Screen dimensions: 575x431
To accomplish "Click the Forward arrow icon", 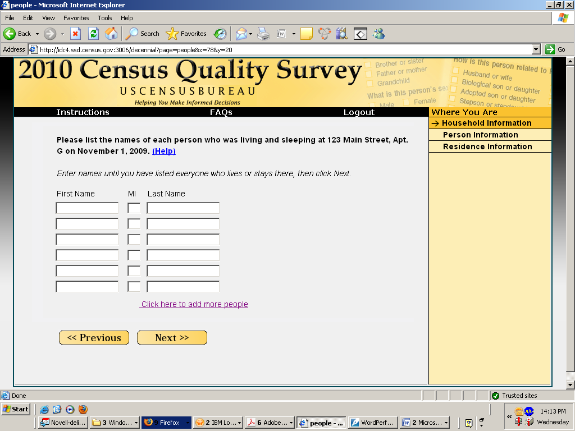I will (50, 34).
